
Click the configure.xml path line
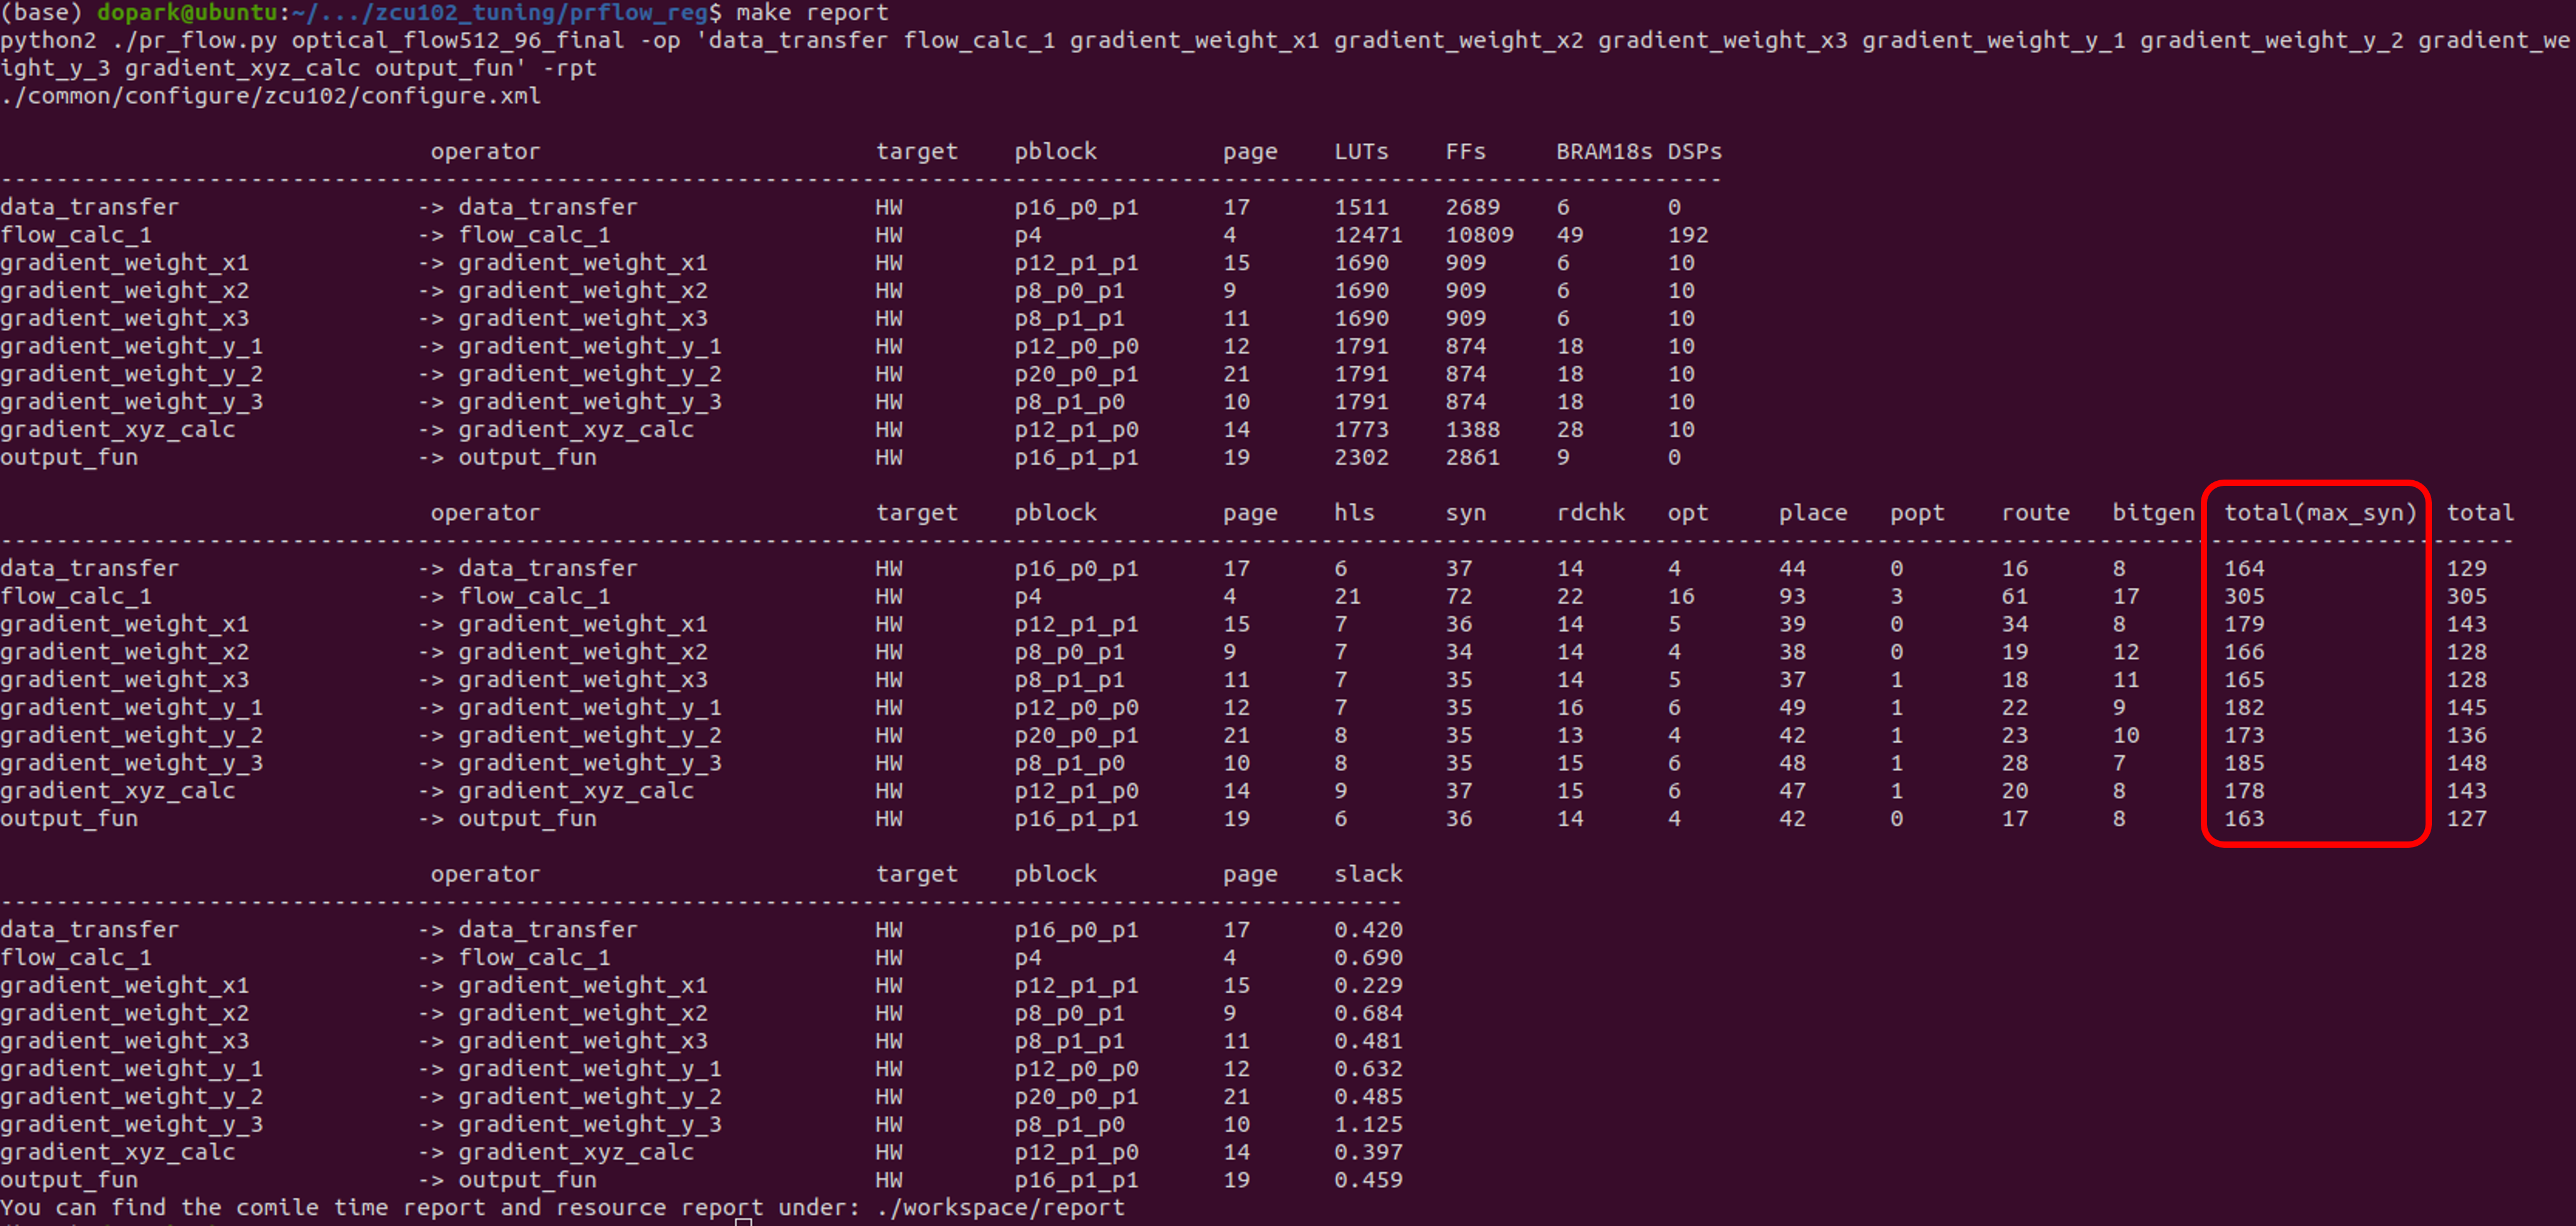click(271, 96)
